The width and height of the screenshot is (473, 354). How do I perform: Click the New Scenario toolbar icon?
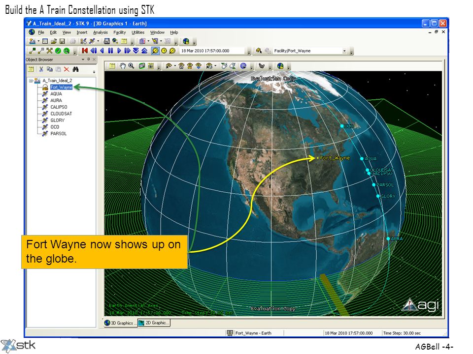click(x=33, y=41)
